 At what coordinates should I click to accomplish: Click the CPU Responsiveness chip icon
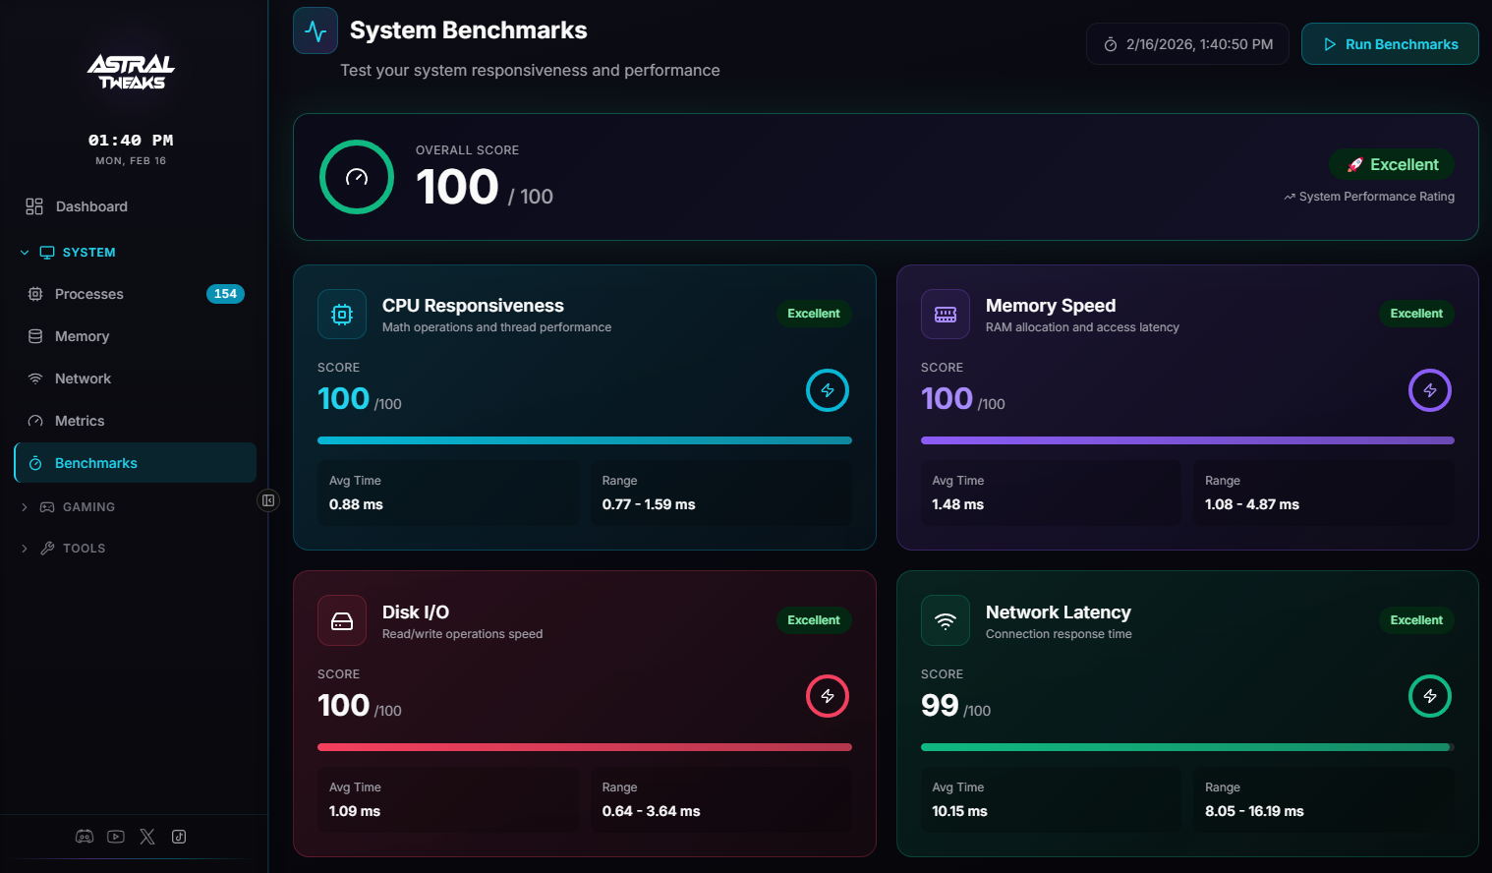342,315
